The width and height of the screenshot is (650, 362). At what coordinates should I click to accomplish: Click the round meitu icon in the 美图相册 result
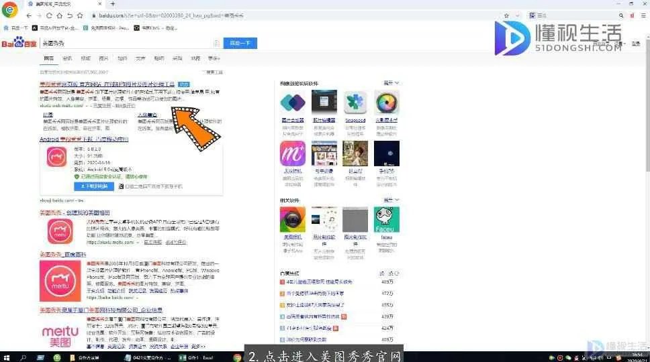point(60,232)
